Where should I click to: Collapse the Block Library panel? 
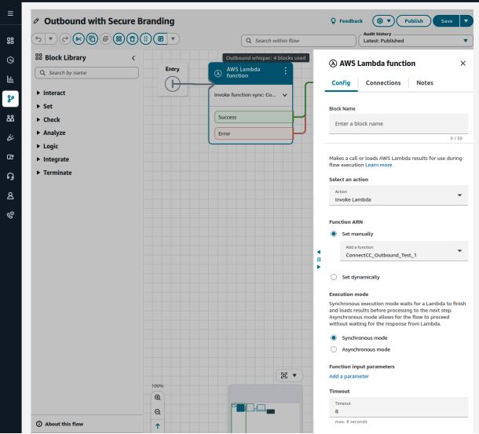pyautogui.click(x=133, y=58)
